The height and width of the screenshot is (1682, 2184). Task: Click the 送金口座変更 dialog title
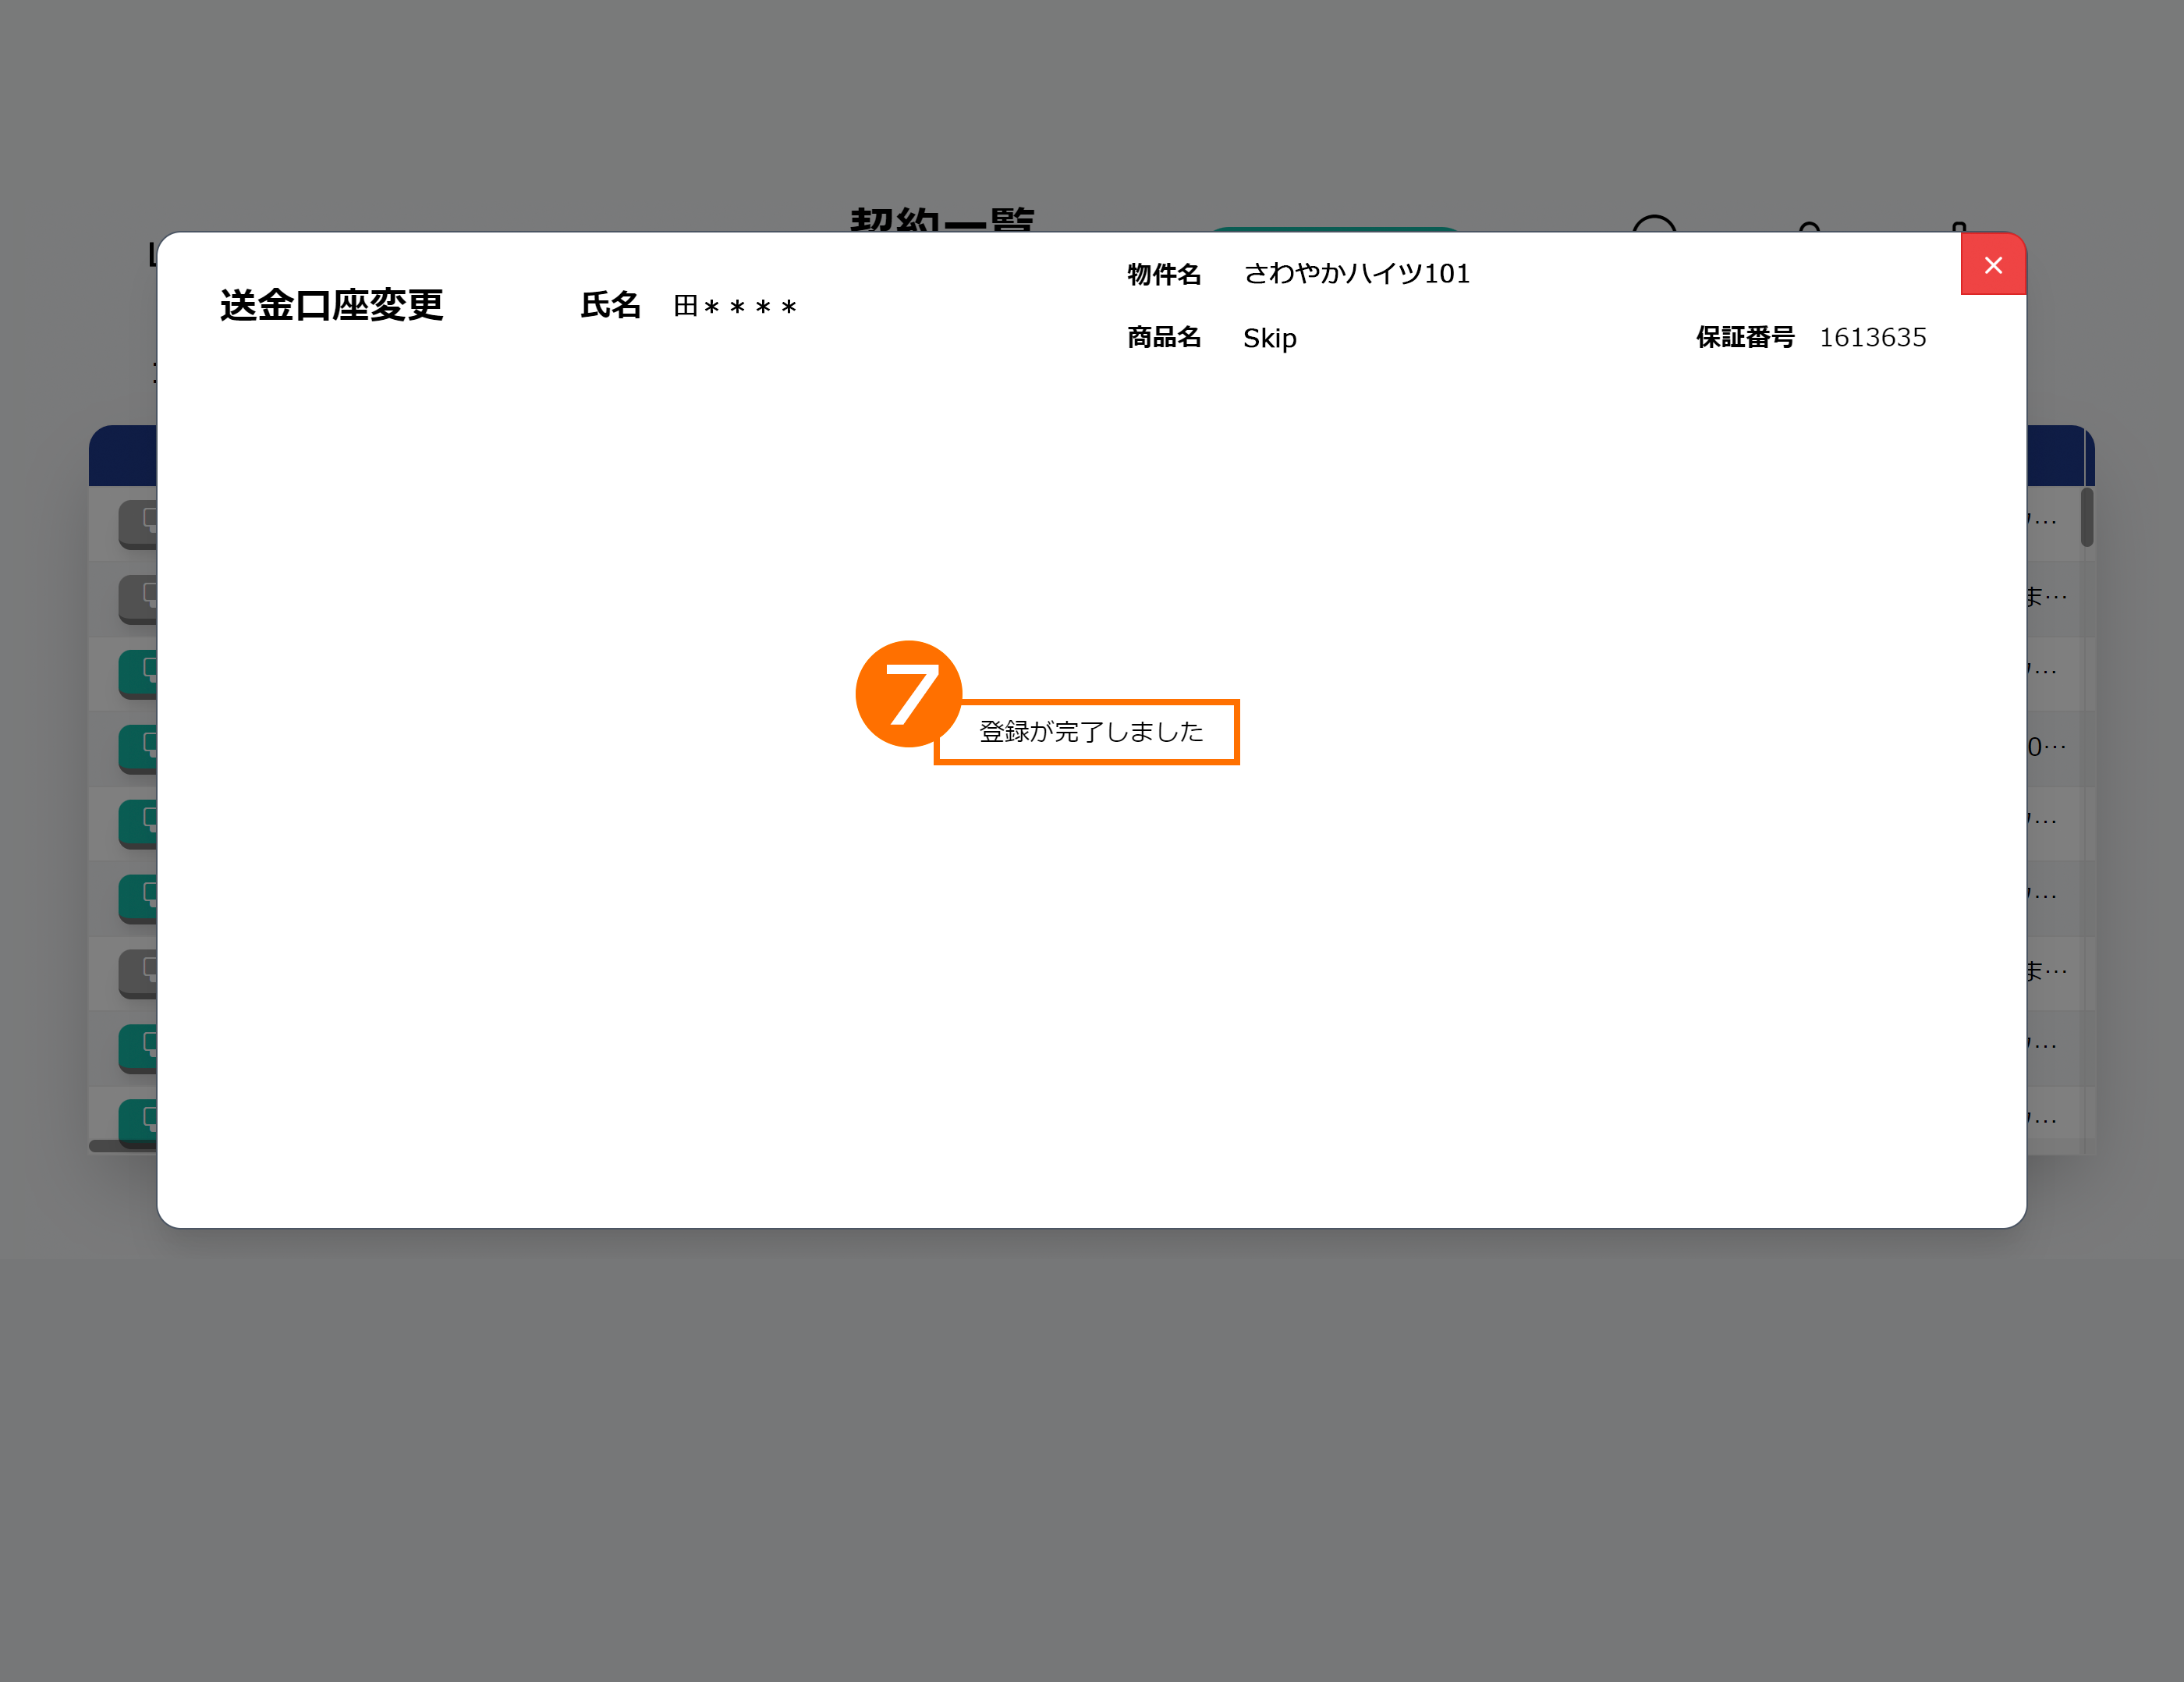[331, 305]
